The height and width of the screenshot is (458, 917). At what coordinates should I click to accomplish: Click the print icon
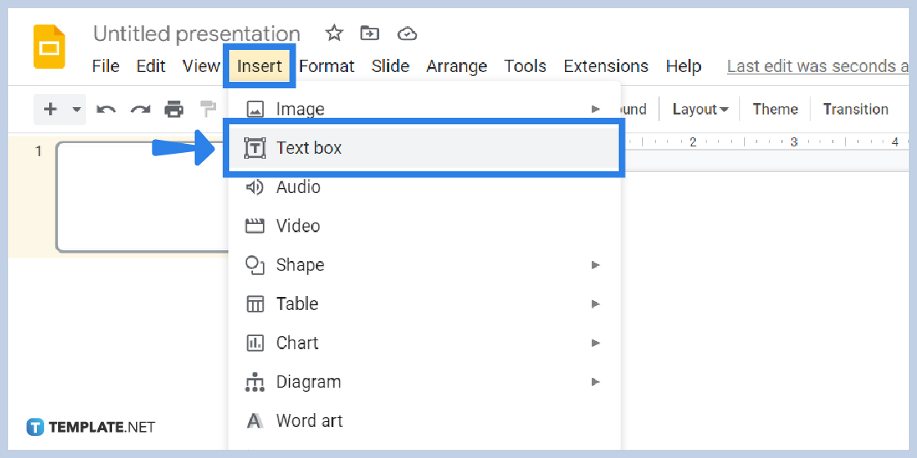[174, 110]
